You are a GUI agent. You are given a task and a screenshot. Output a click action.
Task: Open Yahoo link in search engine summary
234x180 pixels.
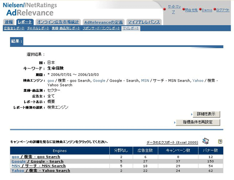point(198,80)
